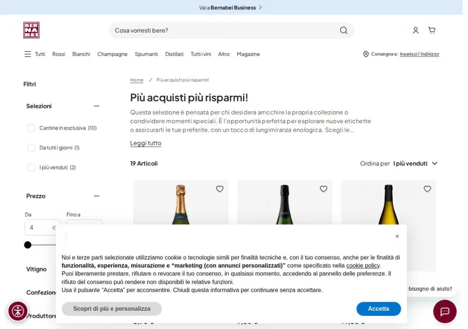Focus the Cosa vorresti bere search field
Viewport: 468px width, 329px height.
(x=231, y=30)
